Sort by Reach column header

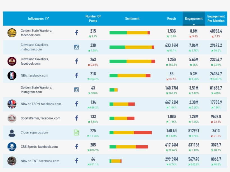(171, 19)
